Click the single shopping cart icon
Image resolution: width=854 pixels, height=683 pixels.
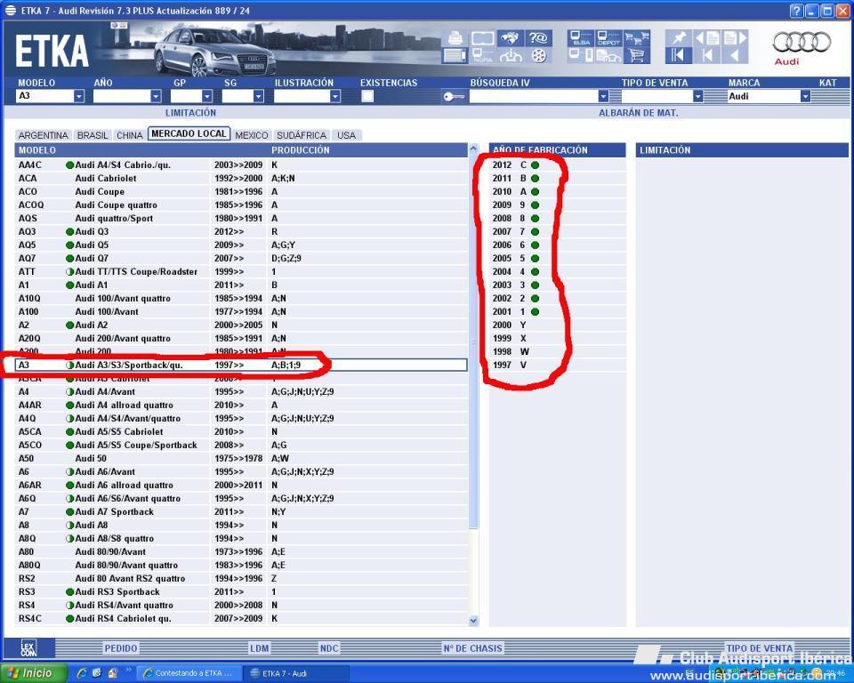coord(636,55)
